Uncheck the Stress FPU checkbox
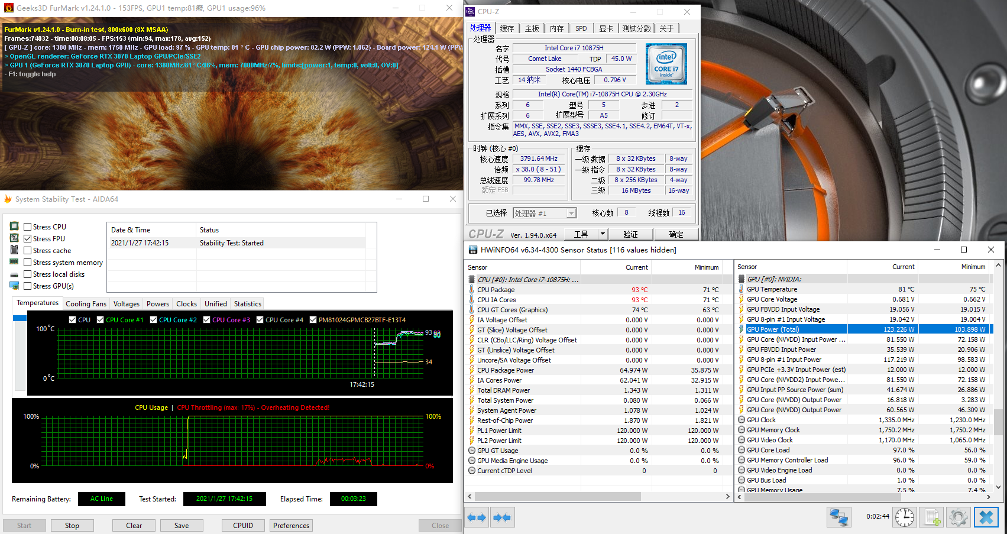Image resolution: width=1007 pixels, height=534 pixels. click(x=27, y=238)
